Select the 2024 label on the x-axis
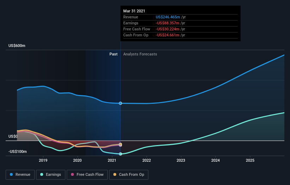 pyautogui.click(x=215, y=160)
